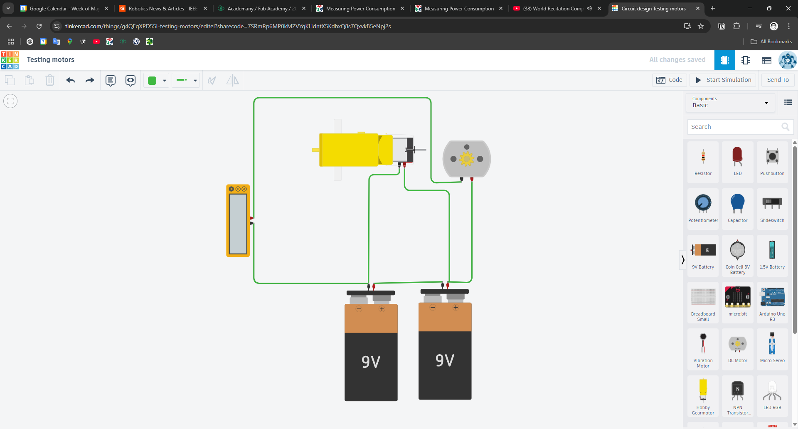Start Simulation
798x429 pixels.
coord(723,80)
